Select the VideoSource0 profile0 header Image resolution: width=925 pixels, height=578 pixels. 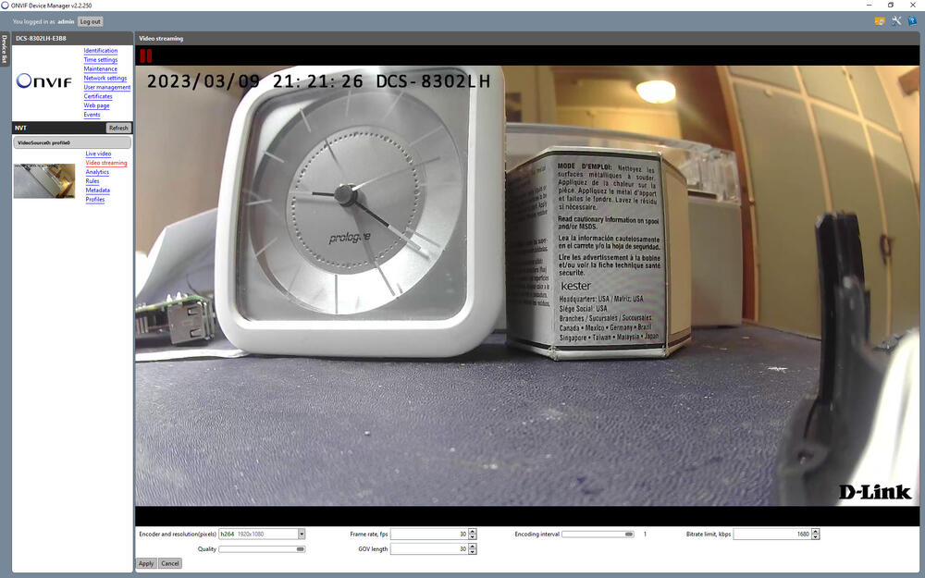point(71,142)
